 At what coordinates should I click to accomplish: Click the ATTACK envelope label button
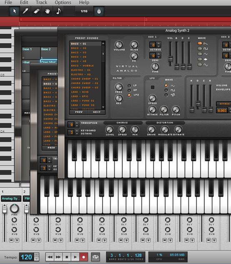point(224,104)
